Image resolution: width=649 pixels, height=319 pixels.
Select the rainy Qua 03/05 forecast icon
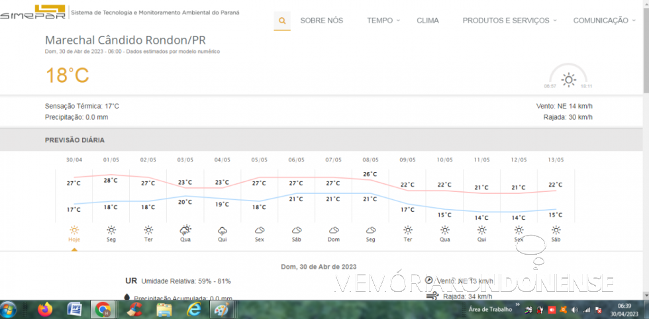pyautogui.click(x=185, y=230)
